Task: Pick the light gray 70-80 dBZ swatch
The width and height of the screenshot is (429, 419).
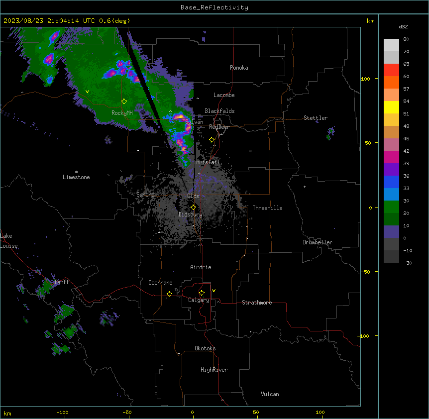Action: (x=391, y=45)
